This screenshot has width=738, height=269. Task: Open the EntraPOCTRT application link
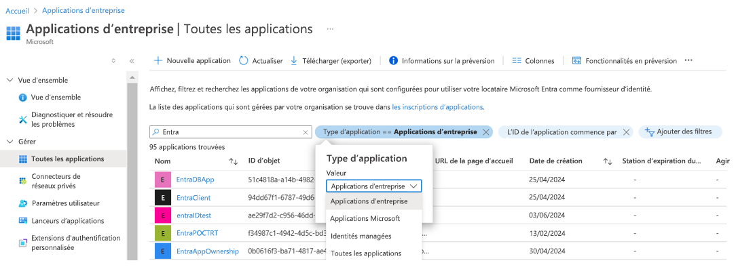click(197, 233)
